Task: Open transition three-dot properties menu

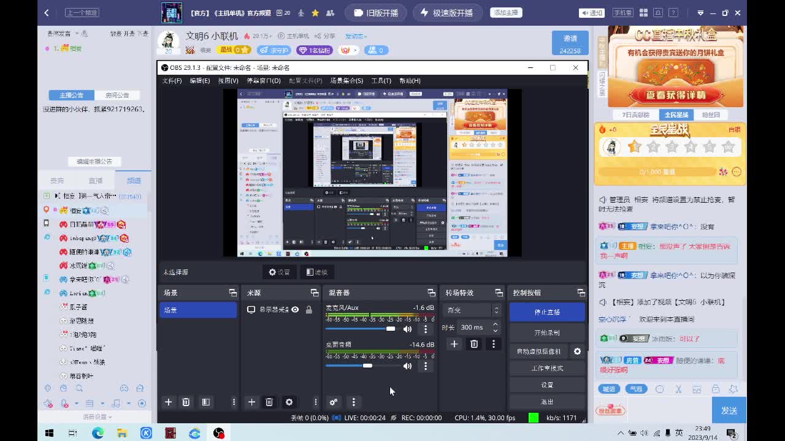Action: [493, 344]
